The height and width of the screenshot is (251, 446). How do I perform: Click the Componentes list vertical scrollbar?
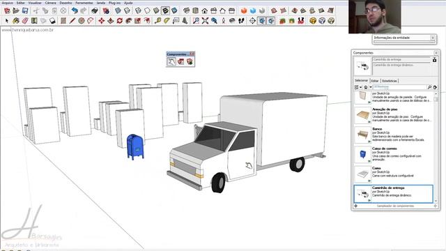[436, 147]
